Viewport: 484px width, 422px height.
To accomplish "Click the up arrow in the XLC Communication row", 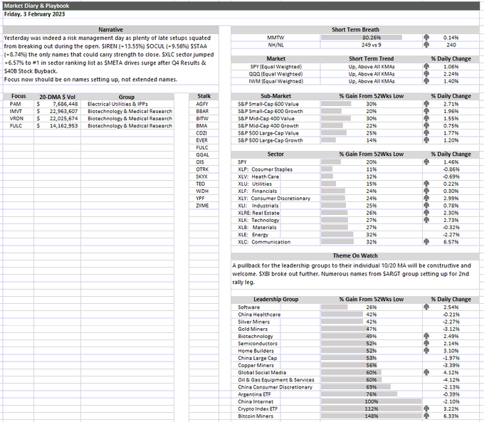I will coord(426,242).
